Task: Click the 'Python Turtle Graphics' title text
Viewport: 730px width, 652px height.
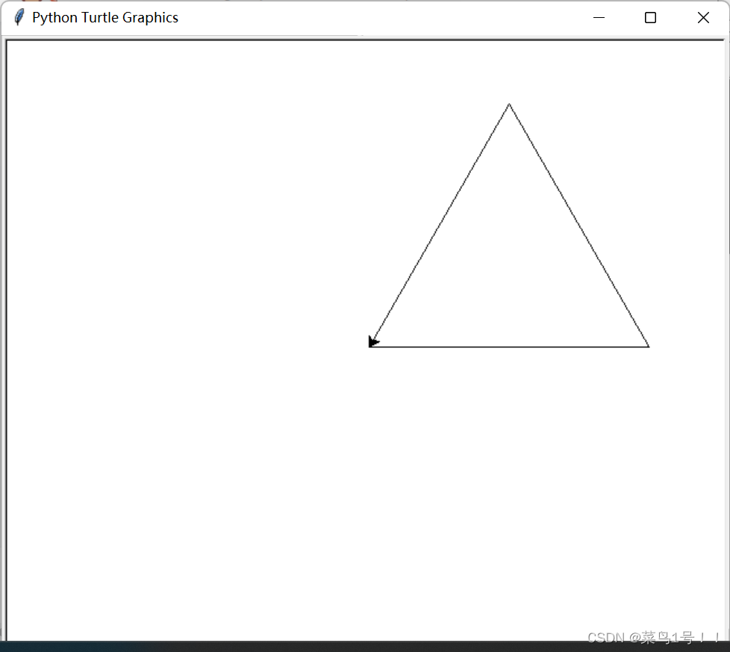Action: click(x=105, y=18)
